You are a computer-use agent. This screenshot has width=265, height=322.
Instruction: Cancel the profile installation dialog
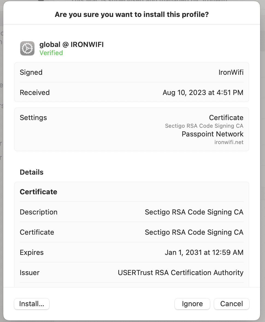point(231,304)
